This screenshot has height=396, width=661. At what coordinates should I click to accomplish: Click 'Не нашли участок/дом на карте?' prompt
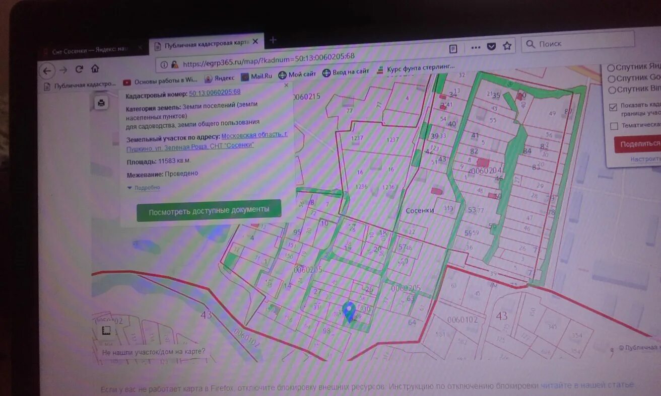click(x=153, y=351)
